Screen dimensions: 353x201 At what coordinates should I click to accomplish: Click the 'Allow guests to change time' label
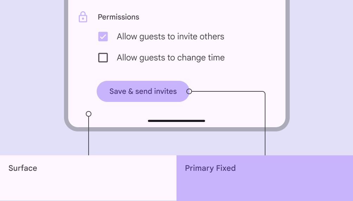[x=171, y=58]
